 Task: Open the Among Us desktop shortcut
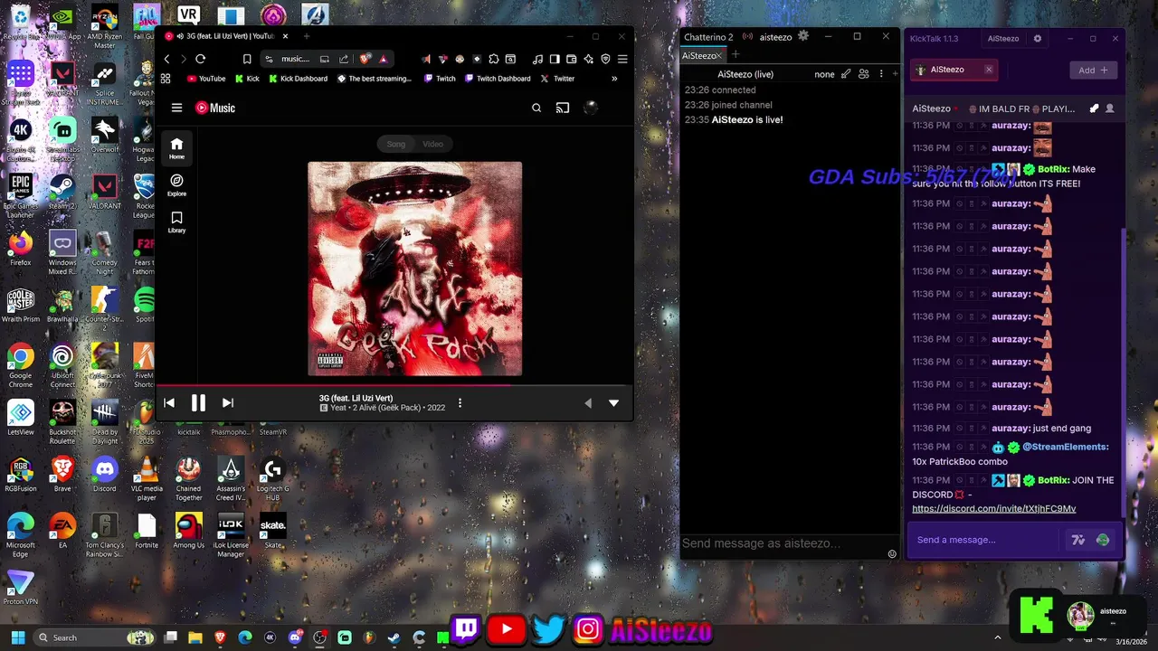coord(188,529)
